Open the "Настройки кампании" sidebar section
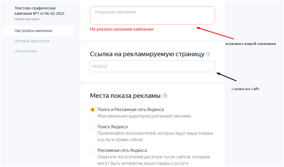The height and width of the screenshot is (167, 284). (x=33, y=31)
